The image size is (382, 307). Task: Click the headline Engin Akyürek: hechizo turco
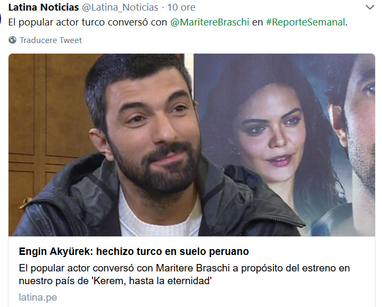[x=134, y=251]
